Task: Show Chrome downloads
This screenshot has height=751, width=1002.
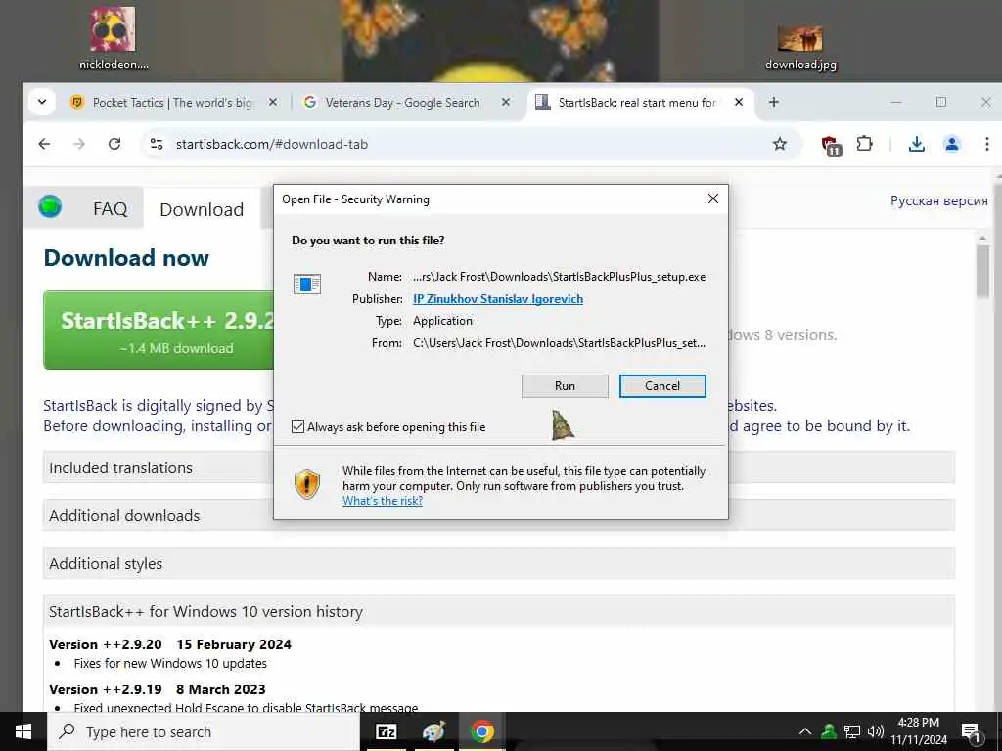Action: click(916, 144)
